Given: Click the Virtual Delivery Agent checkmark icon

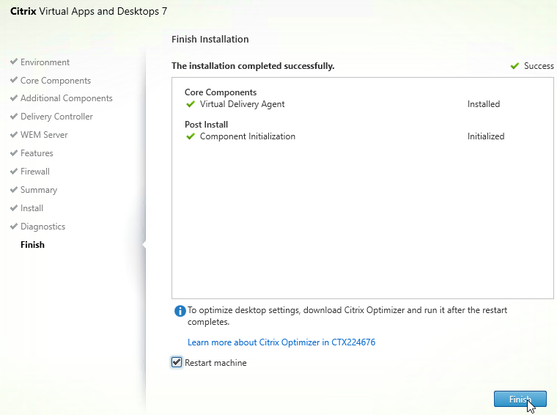Looking at the screenshot, I should (x=191, y=104).
